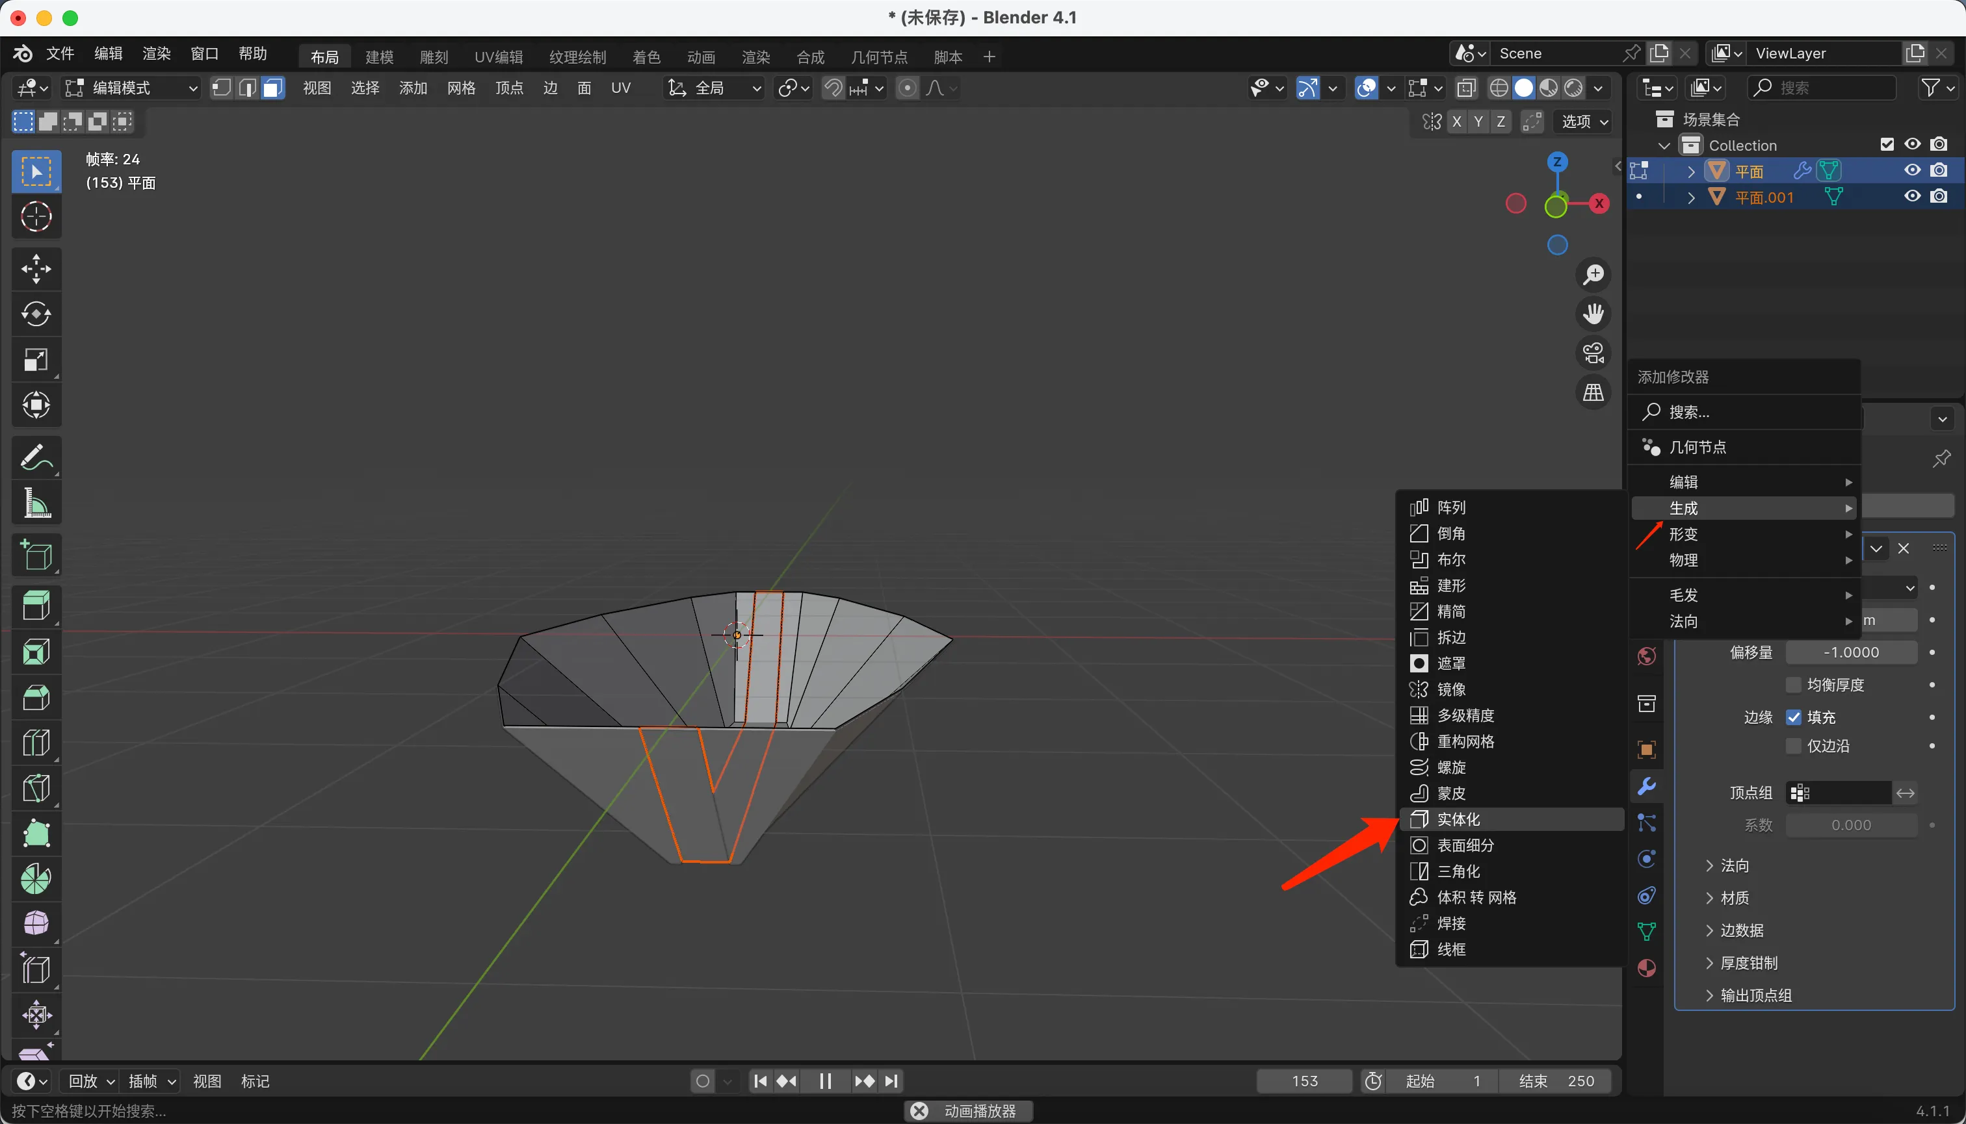Enable the 均衡厚度 checkbox
Viewport: 1966px width, 1124px height.
[x=1794, y=685]
